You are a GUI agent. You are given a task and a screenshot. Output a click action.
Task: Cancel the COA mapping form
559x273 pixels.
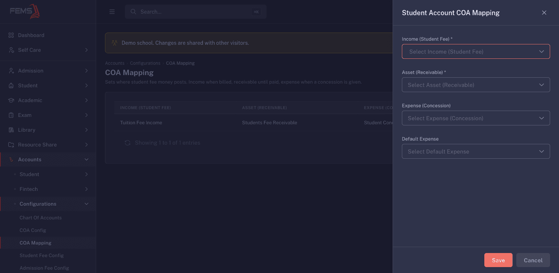tap(533, 260)
